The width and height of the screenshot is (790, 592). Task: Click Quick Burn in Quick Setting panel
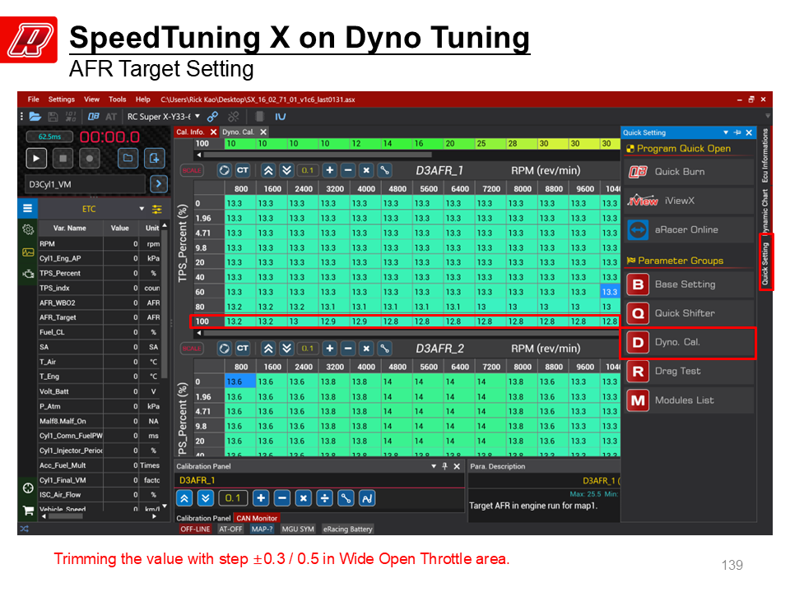689,172
